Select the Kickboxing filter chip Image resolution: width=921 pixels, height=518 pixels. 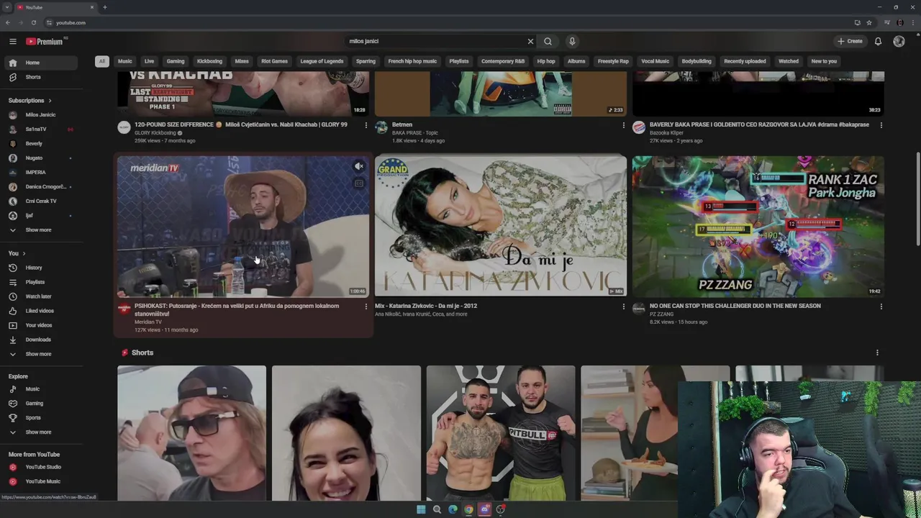click(209, 61)
